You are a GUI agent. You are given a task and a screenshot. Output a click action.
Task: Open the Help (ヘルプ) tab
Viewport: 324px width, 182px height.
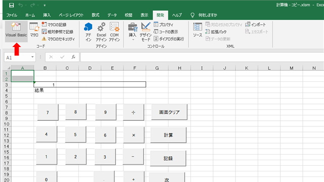(177, 15)
